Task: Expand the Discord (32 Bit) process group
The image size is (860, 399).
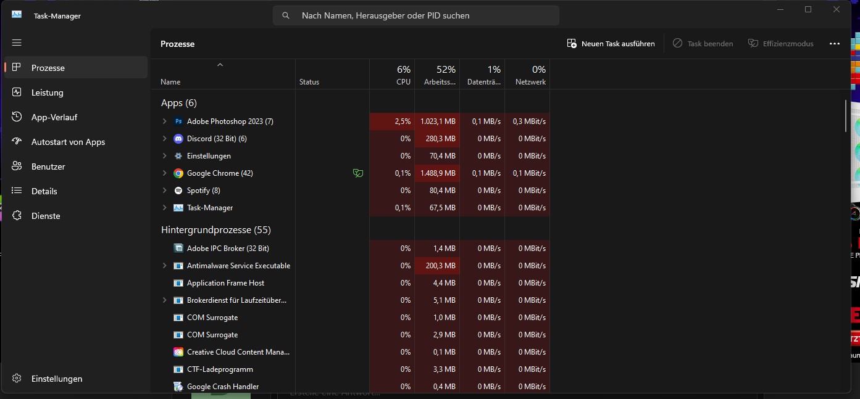Action: (x=164, y=139)
